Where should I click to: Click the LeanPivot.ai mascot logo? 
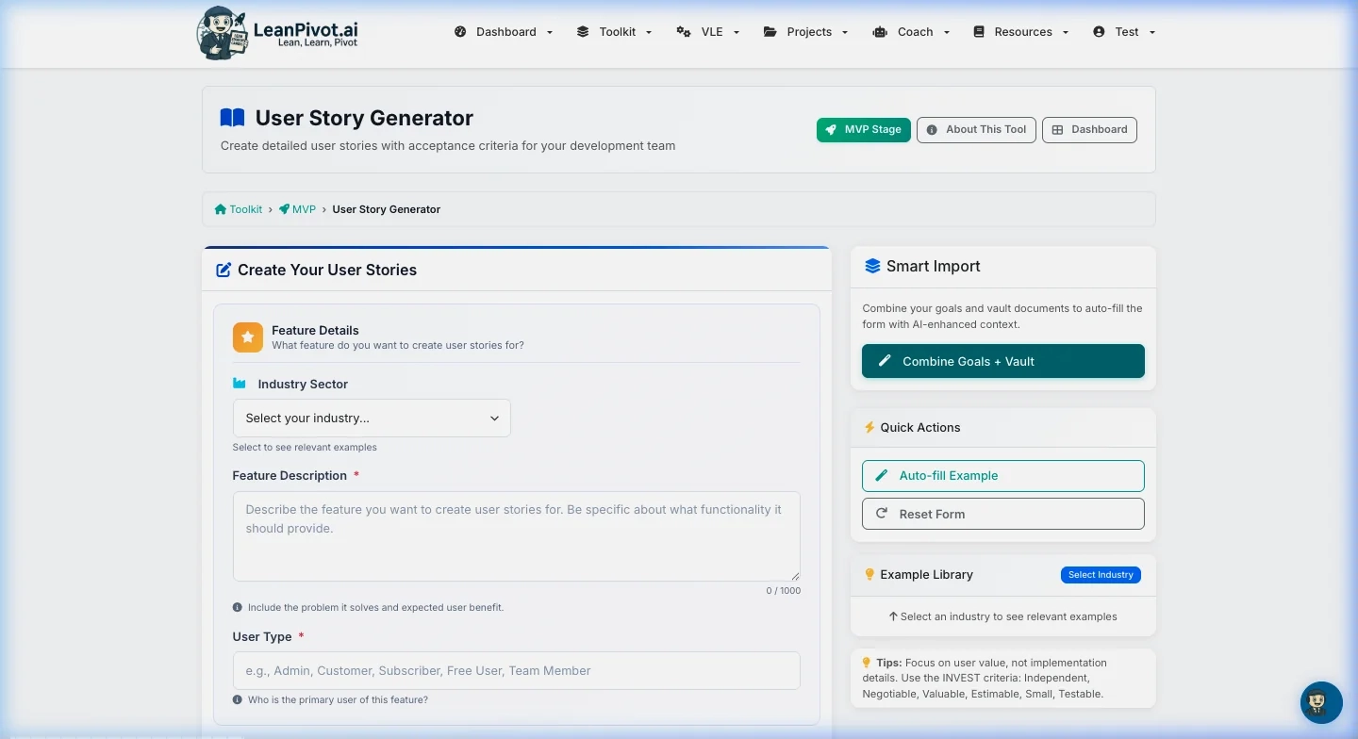[x=223, y=33]
